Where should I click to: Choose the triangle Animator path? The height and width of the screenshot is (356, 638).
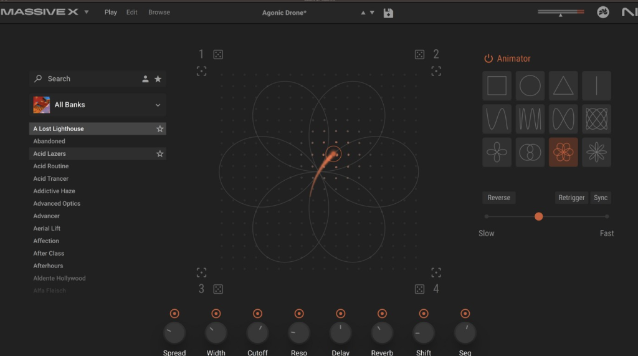pyautogui.click(x=563, y=86)
